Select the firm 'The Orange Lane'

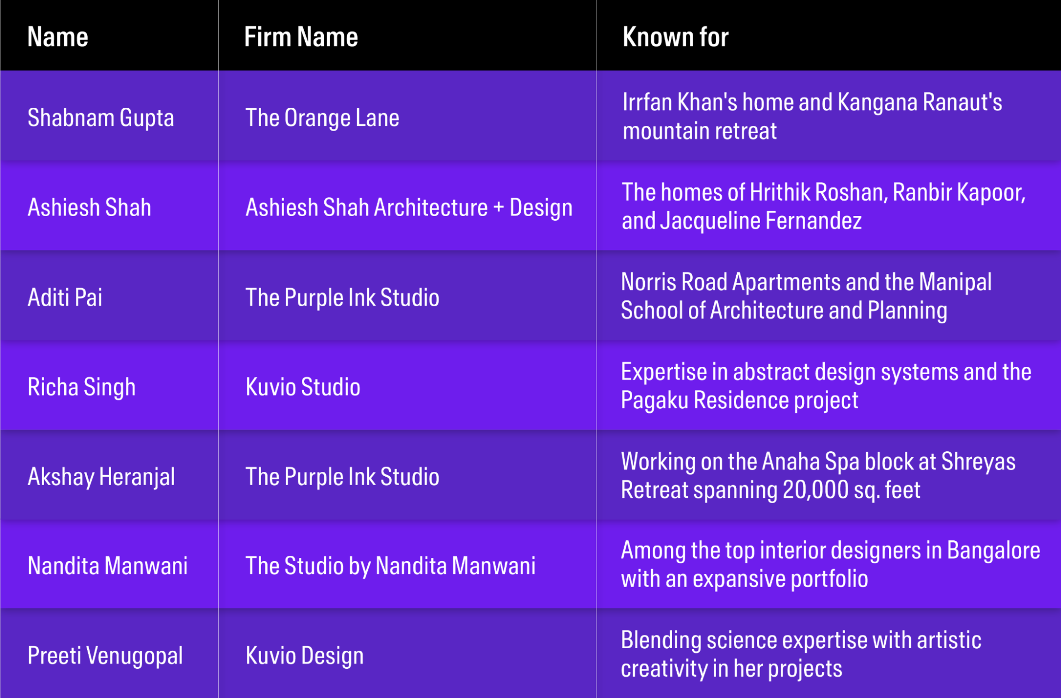coord(322,118)
